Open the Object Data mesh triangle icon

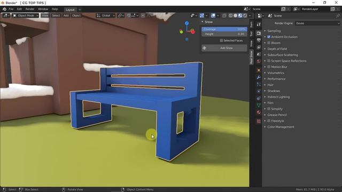259,106
